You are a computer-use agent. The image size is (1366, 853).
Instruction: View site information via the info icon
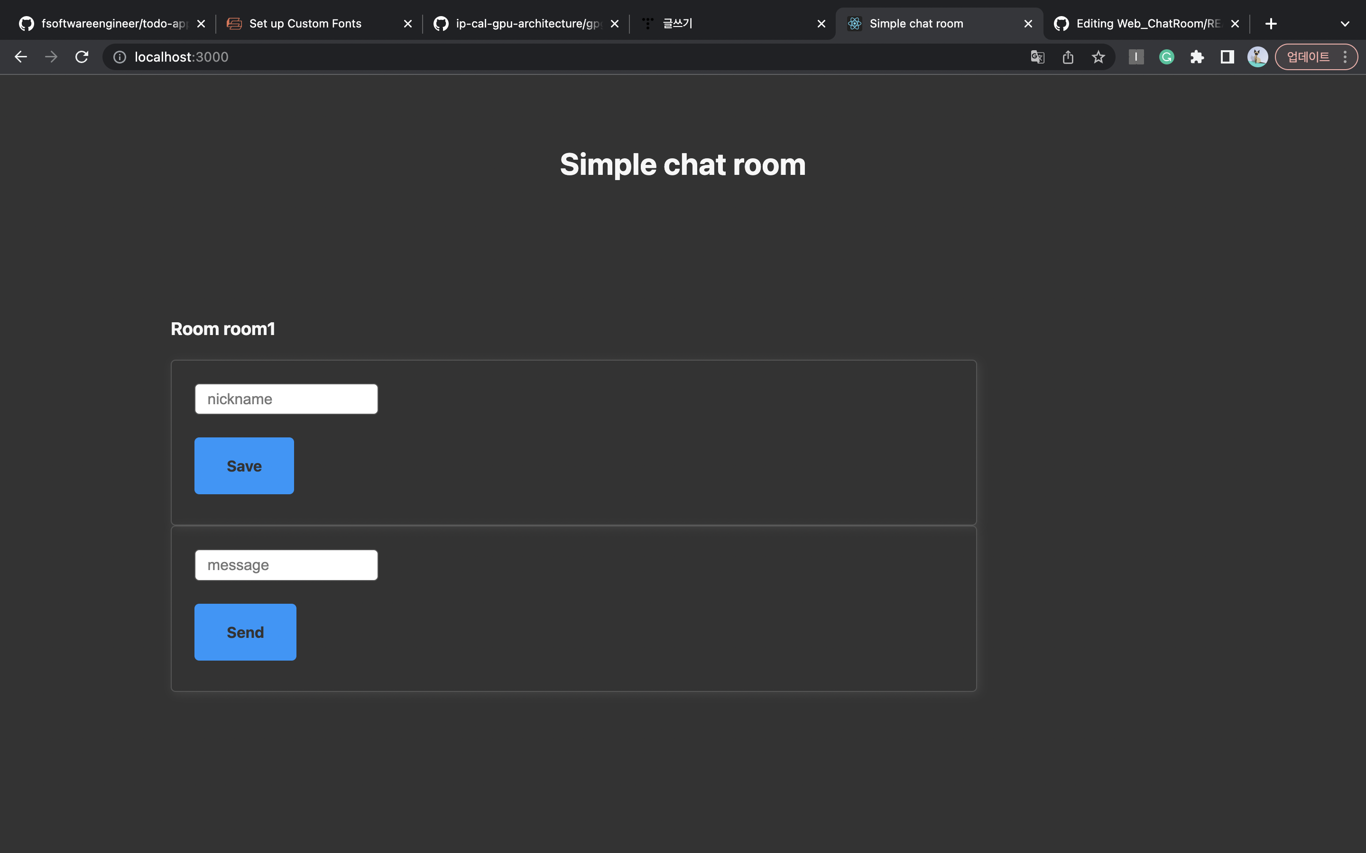(119, 56)
